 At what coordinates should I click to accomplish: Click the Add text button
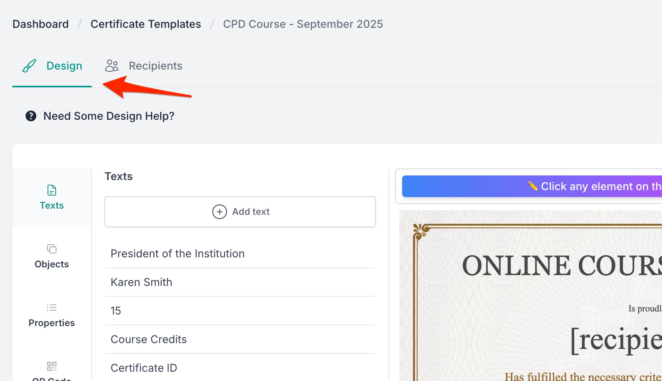pos(240,212)
